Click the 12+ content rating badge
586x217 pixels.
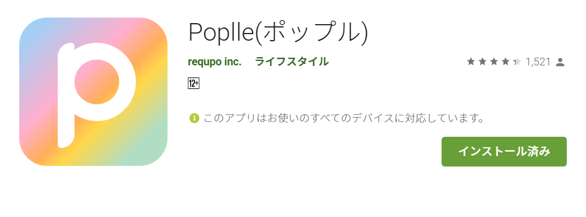[193, 84]
